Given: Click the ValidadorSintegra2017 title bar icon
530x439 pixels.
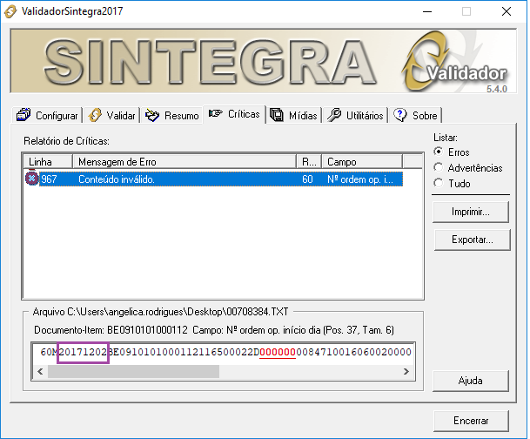Looking at the screenshot, I should coord(10,11).
